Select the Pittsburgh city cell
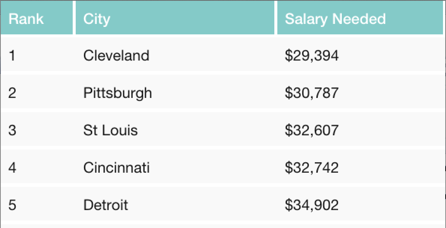The image size is (446, 228). click(x=118, y=93)
